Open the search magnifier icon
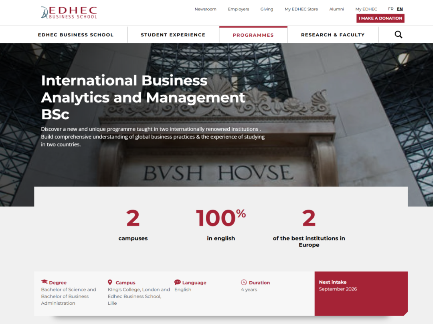The image size is (433, 324). tap(398, 35)
